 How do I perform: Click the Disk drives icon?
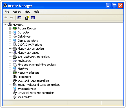15,37
